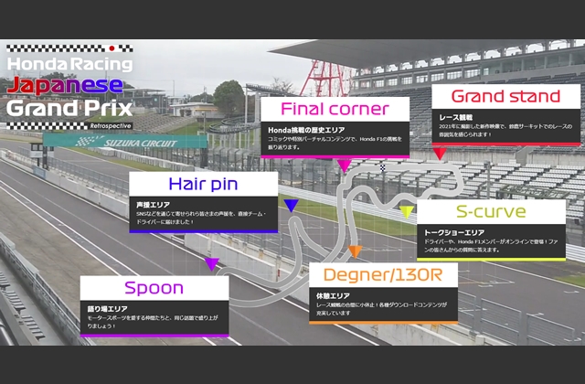Click the orange Degner/130R map marker
Viewport: 585px width, 384px height.
[x=355, y=252]
